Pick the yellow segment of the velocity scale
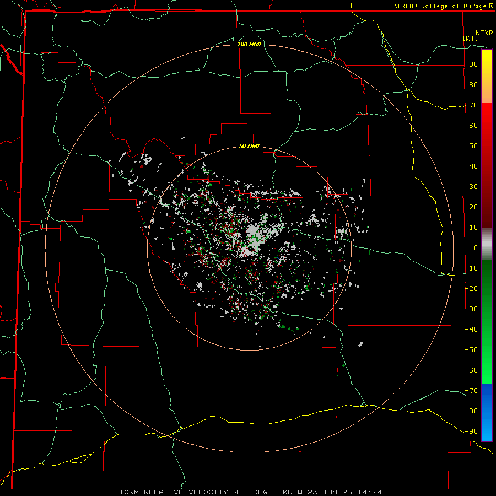 [487, 76]
